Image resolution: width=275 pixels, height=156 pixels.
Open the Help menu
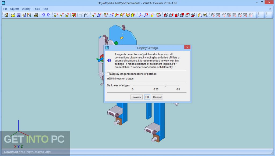coord(45,9)
